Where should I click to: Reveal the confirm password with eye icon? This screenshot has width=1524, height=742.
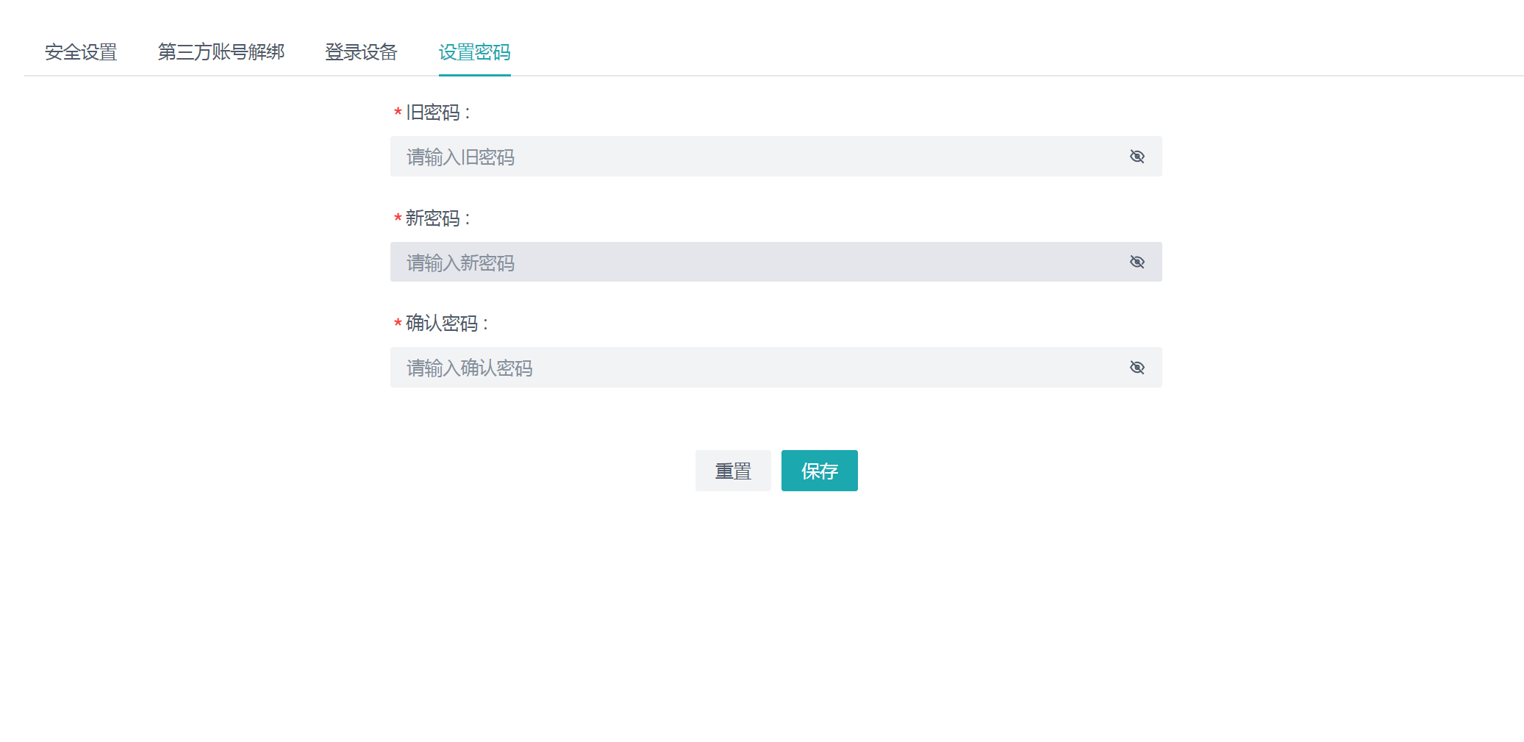click(1137, 368)
